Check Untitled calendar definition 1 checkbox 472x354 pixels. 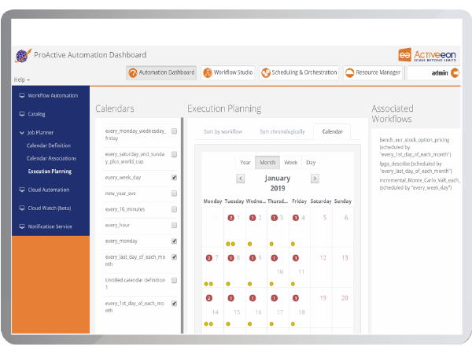click(174, 280)
